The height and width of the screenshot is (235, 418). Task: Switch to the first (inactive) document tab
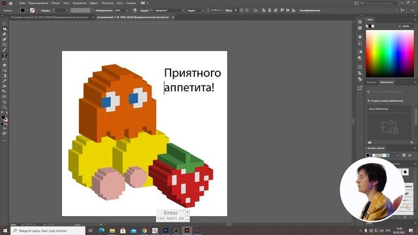pyautogui.click(x=50, y=18)
